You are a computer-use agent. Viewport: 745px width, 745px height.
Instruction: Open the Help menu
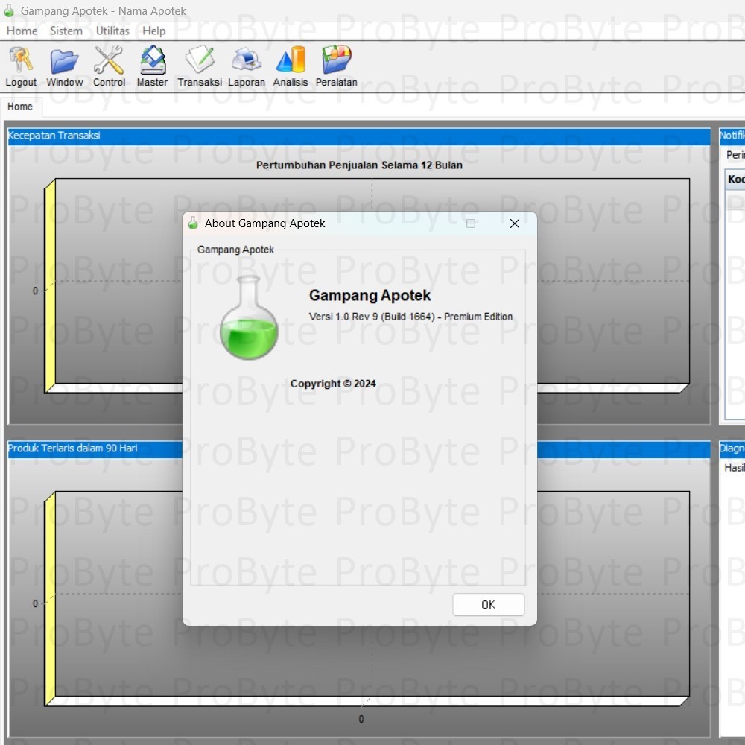pos(154,31)
